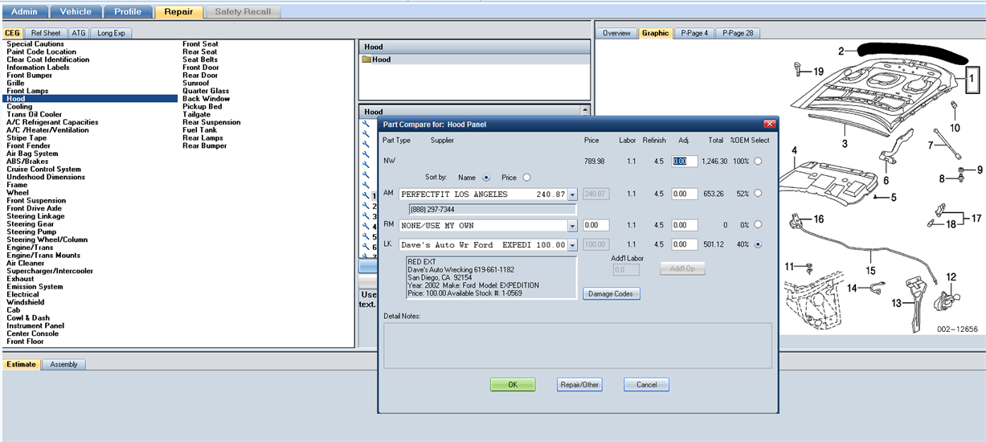Click callout number 1 in hood diagram
Image resolution: width=986 pixels, height=442 pixels.
click(x=971, y=79)
